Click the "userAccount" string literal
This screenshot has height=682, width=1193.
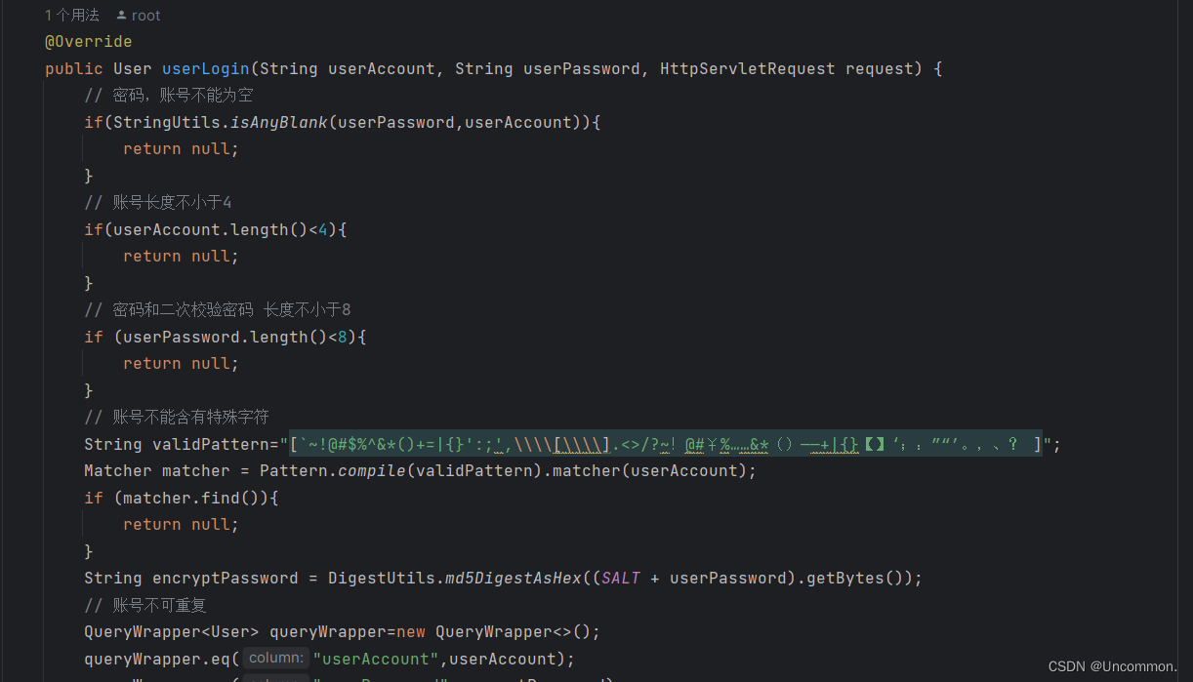376,659
